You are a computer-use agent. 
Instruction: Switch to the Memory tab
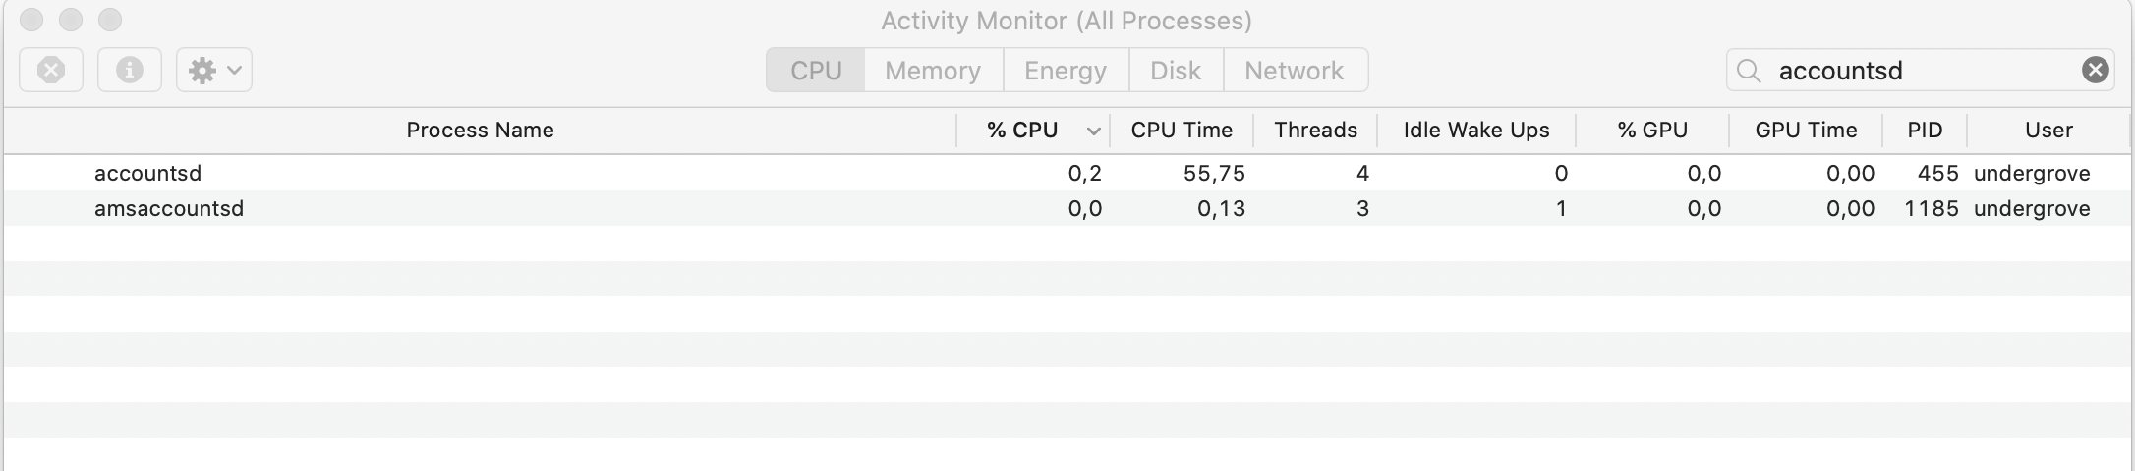(x=932, y=71)
